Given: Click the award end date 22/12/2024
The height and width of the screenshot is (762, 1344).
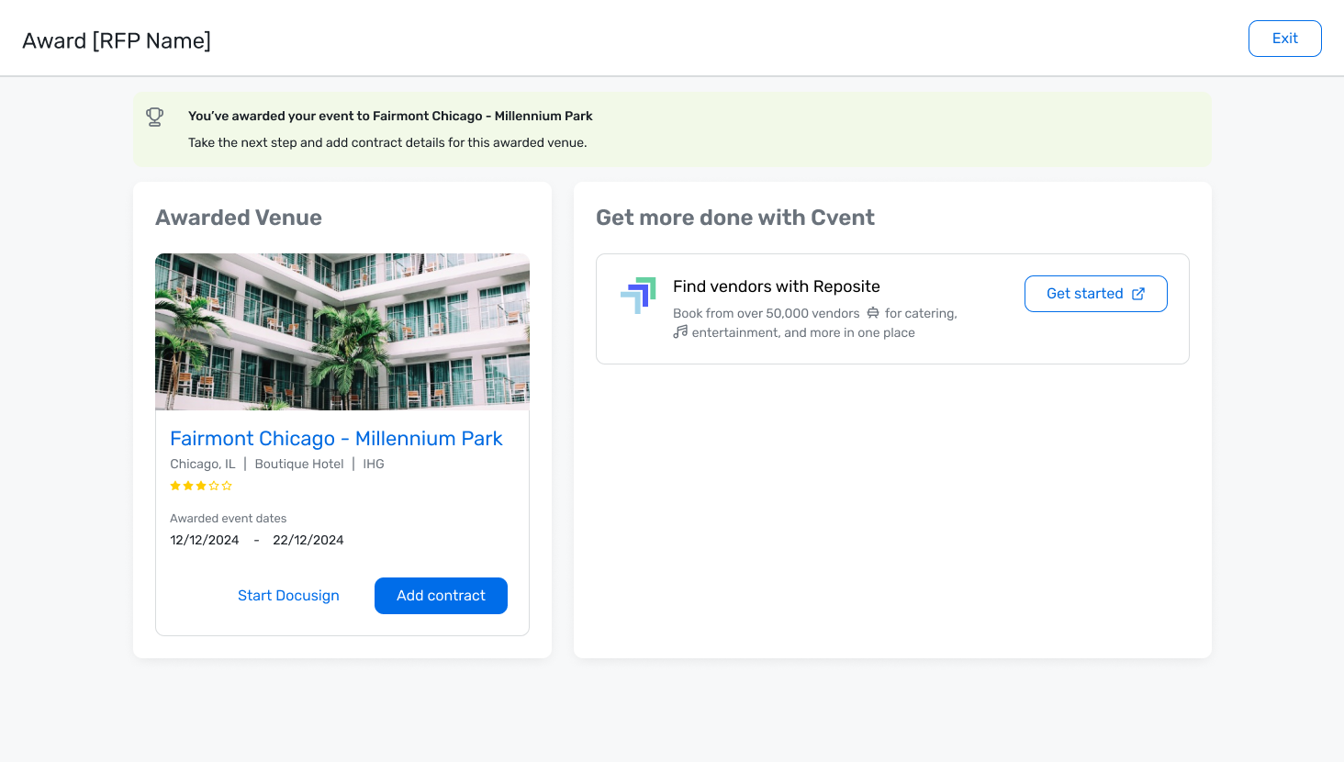Looking at the screenshot, I should pyautogui.click(x=308, y=540).
